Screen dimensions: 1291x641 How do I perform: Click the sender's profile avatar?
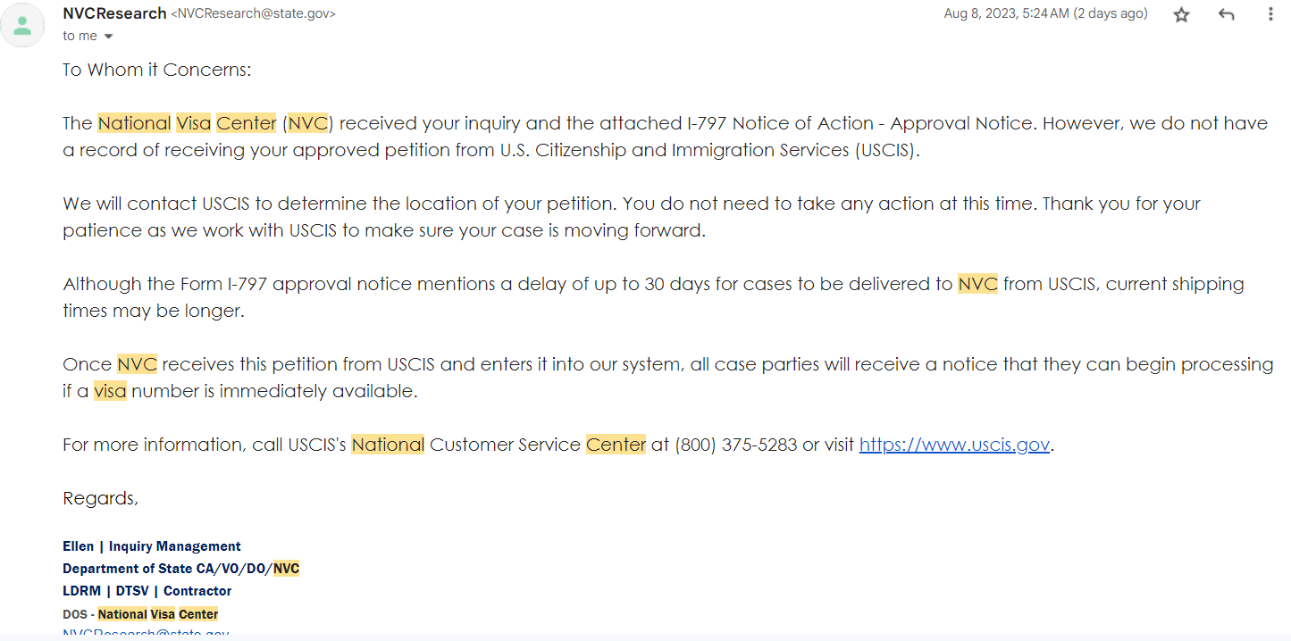[x=23, y=25]
